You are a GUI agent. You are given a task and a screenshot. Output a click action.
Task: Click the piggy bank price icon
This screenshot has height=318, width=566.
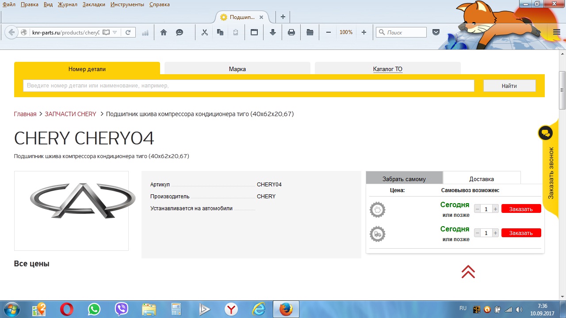point(378,210)
